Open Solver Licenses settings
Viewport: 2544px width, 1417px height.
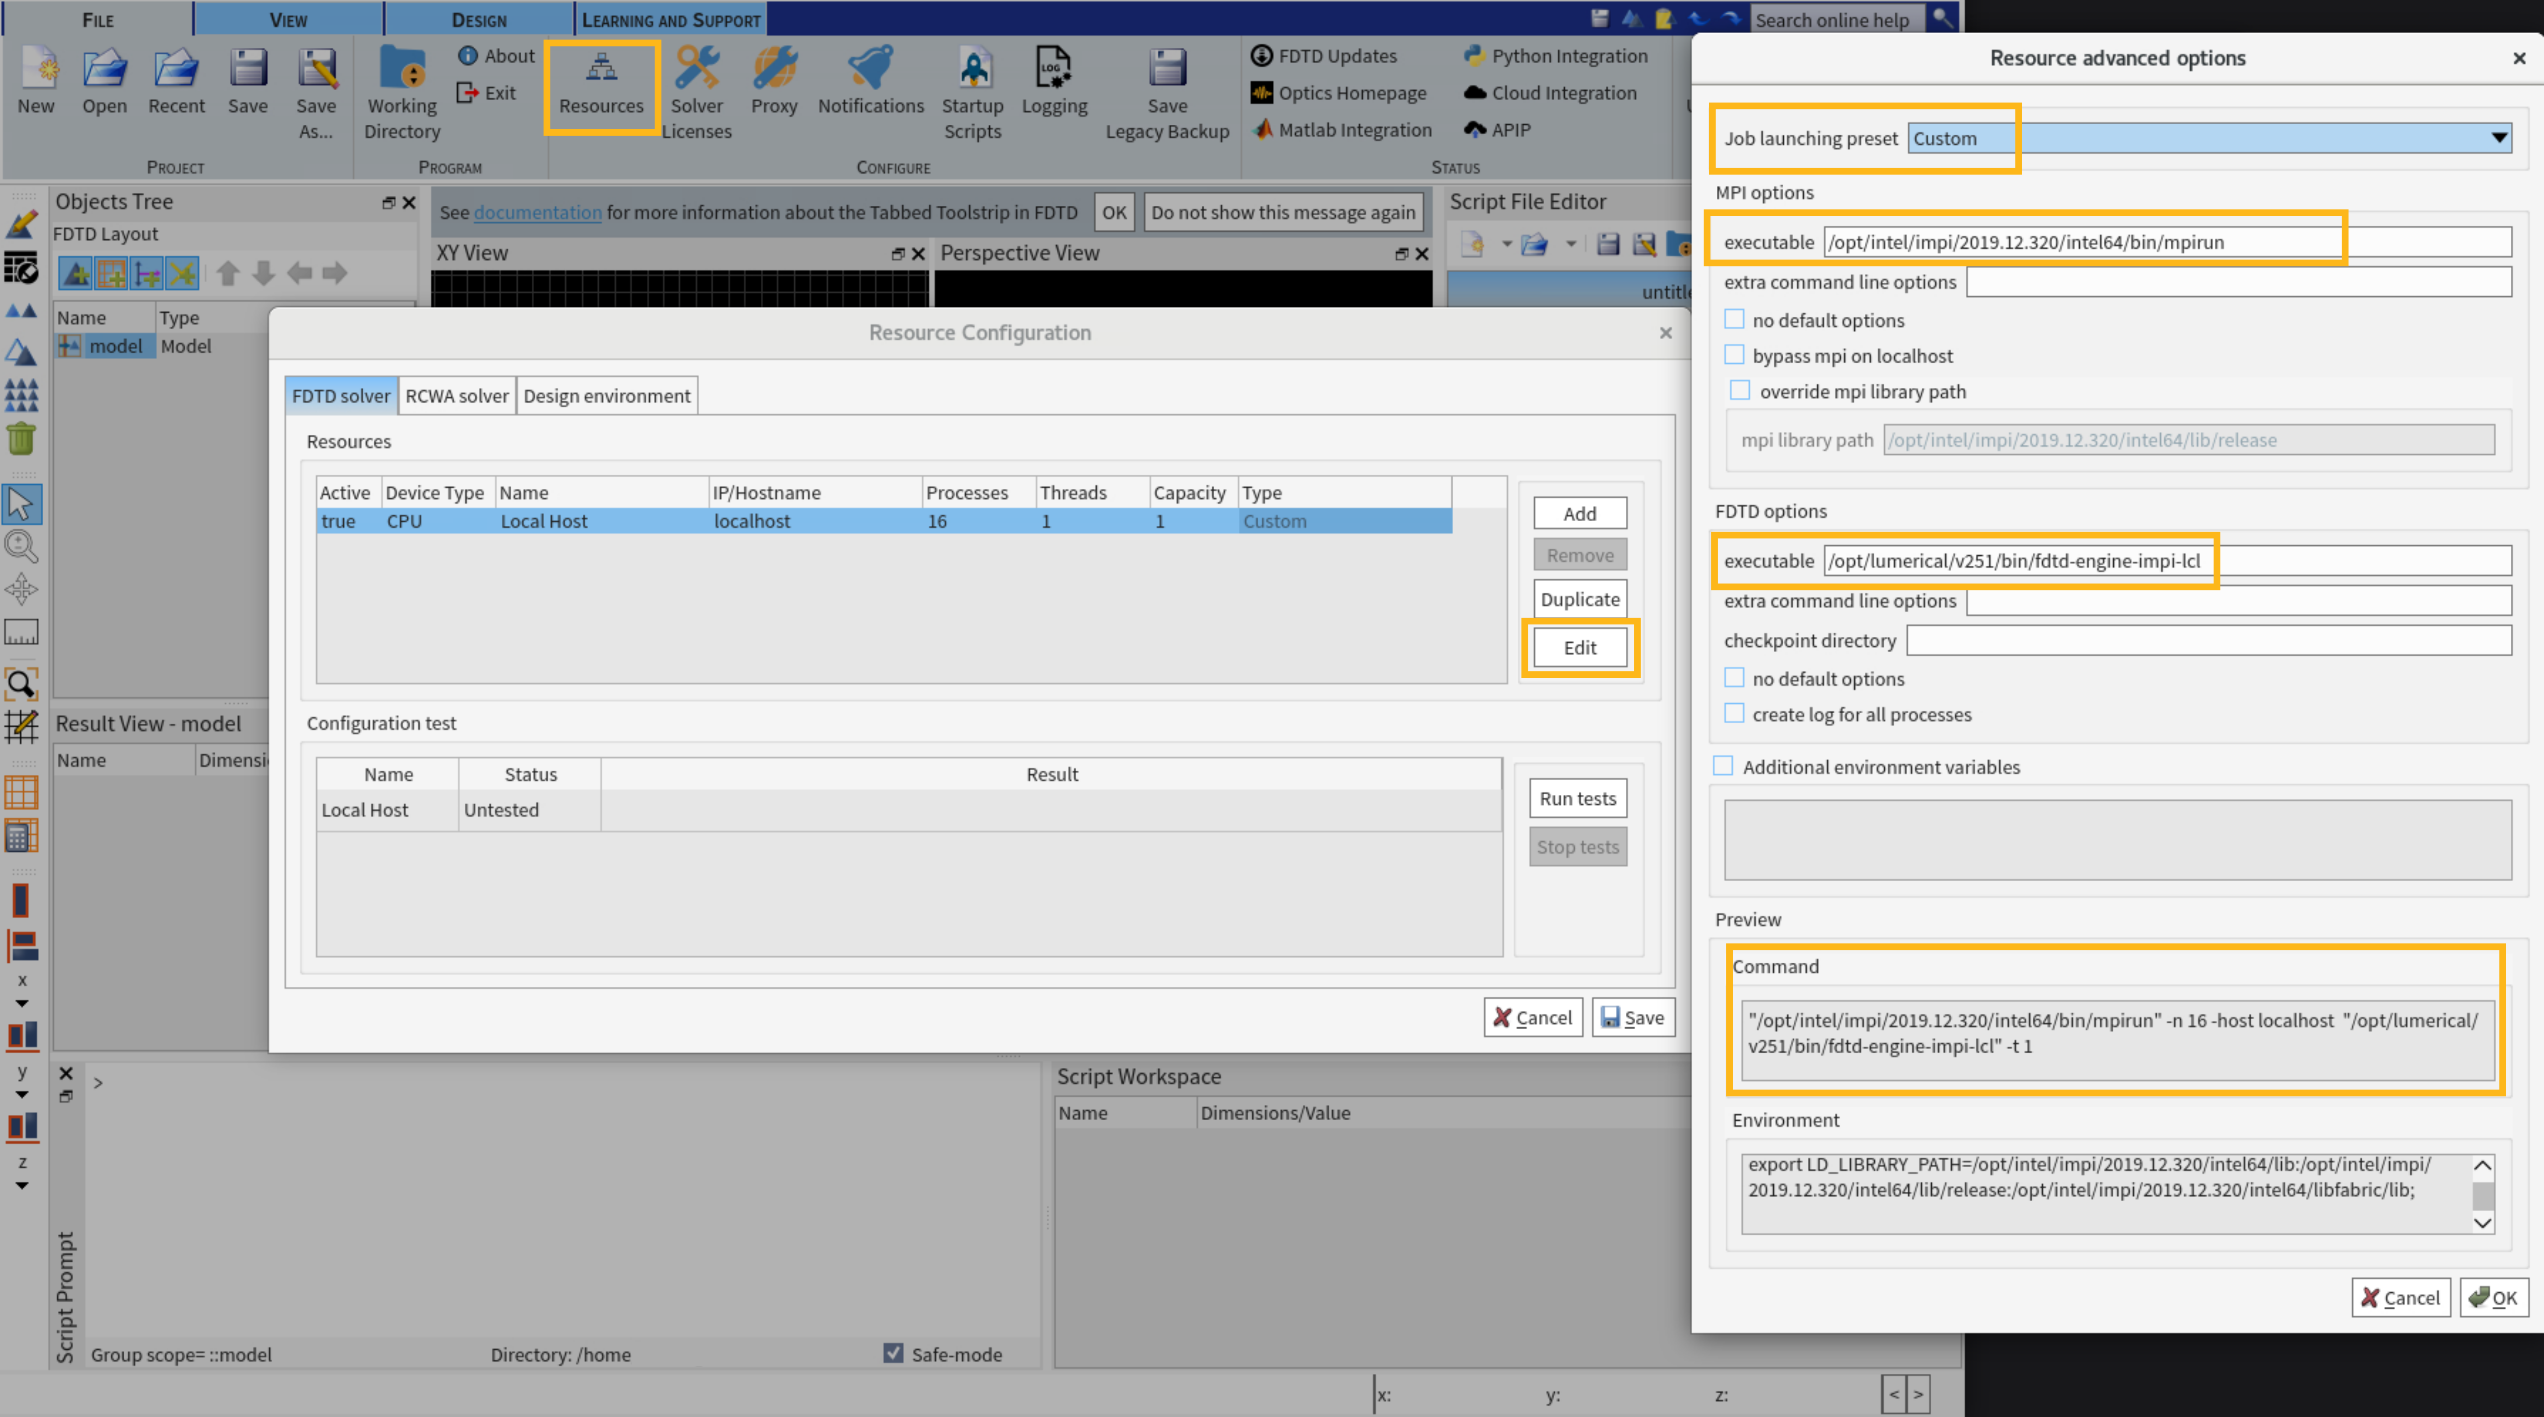pyautogui.click(x=696, y=93)
